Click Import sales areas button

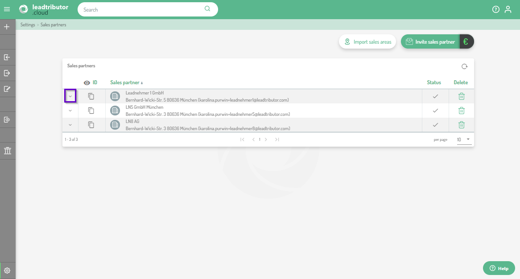[367, 42]
